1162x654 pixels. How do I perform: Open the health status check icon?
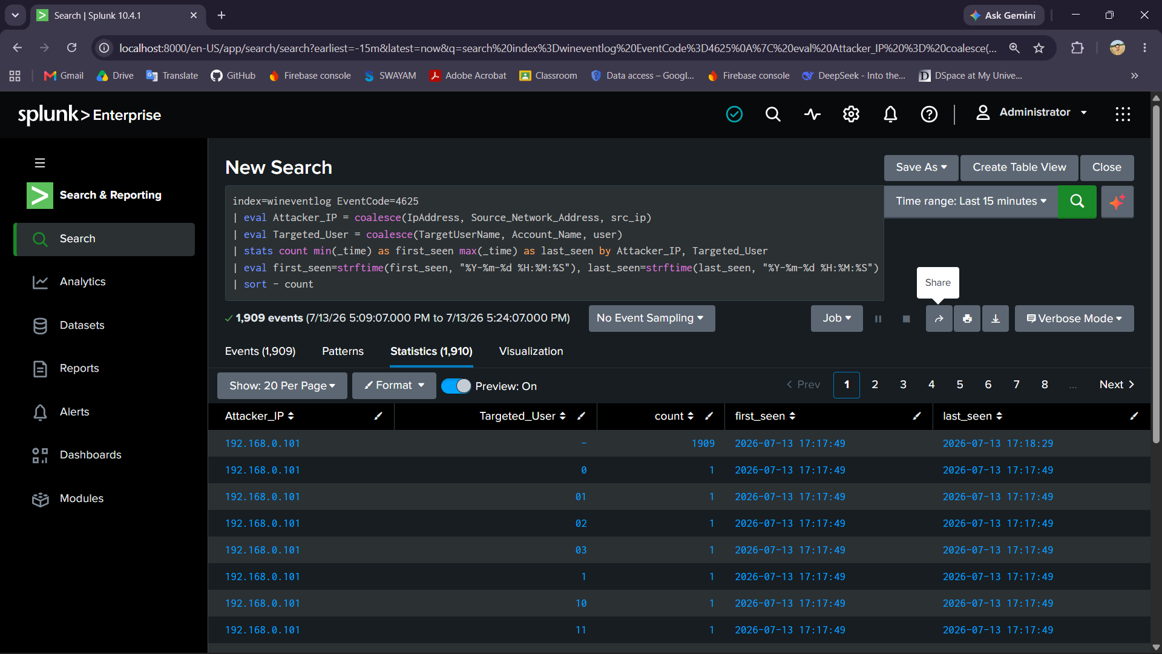pos(734,114)
